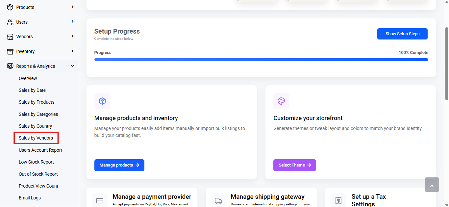449x207 pixels.
Task: Click the Setup Progress bar
Action: coord(261,60)
